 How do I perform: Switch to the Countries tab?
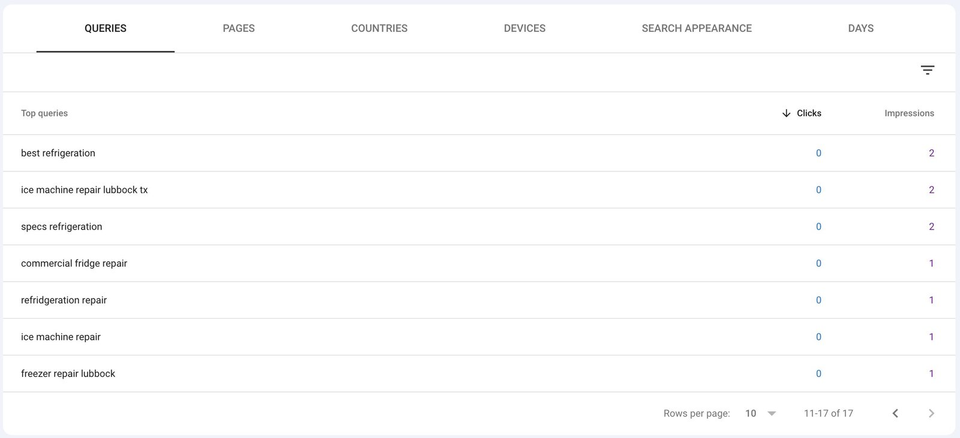(379, 28)
